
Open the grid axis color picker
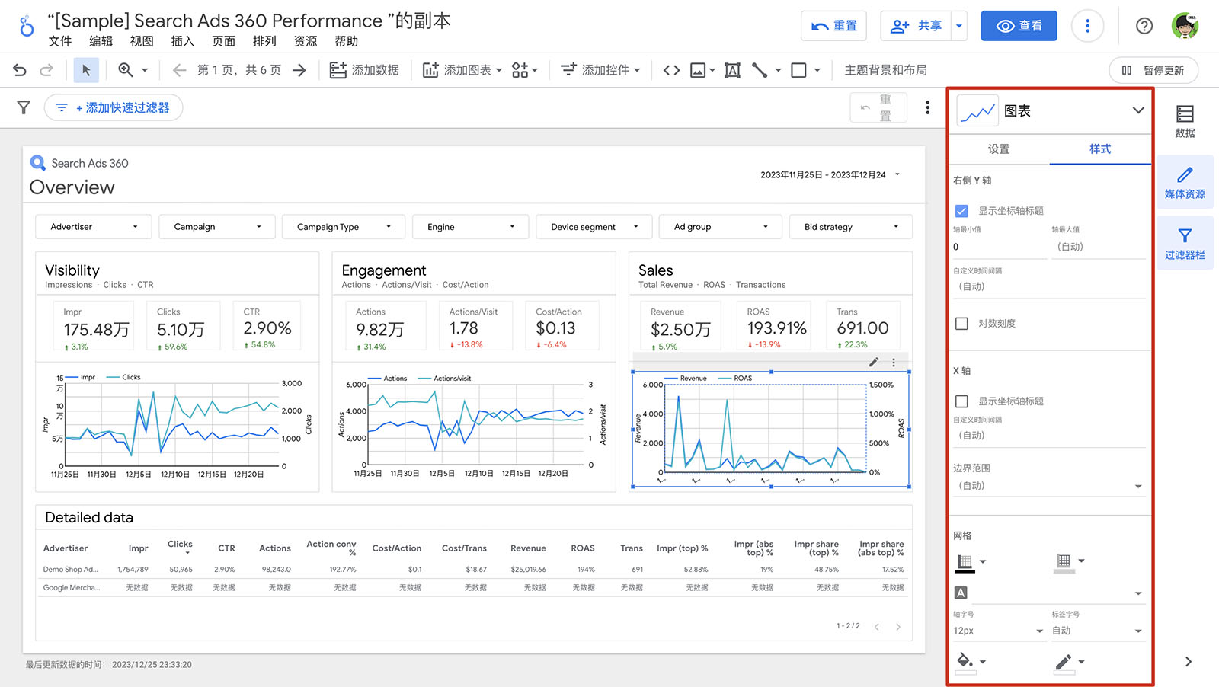[971, 563]
